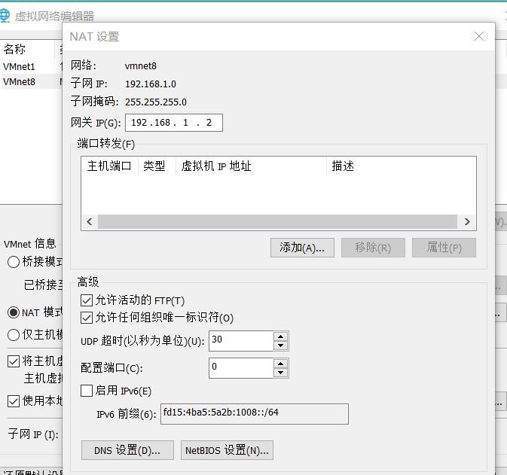The width and height of the screenshot is (507, 475).
Task: Decrease UDP 超时 value with down arrow
Action: click(x=281, y=346)
